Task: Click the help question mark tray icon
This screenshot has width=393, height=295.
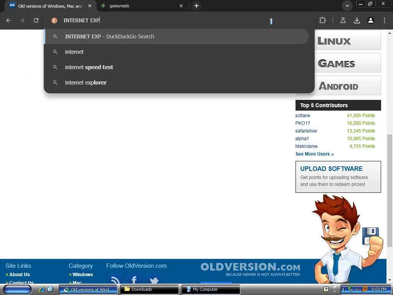Action: coord(326,290)
